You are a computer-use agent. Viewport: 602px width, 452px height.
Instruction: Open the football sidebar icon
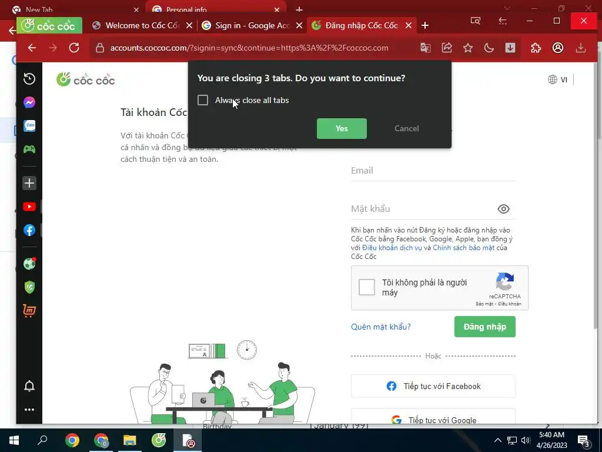click(x=29, y=264)
